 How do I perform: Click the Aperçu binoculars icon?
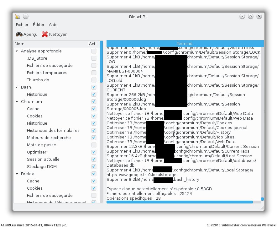[x=19, y=34]
